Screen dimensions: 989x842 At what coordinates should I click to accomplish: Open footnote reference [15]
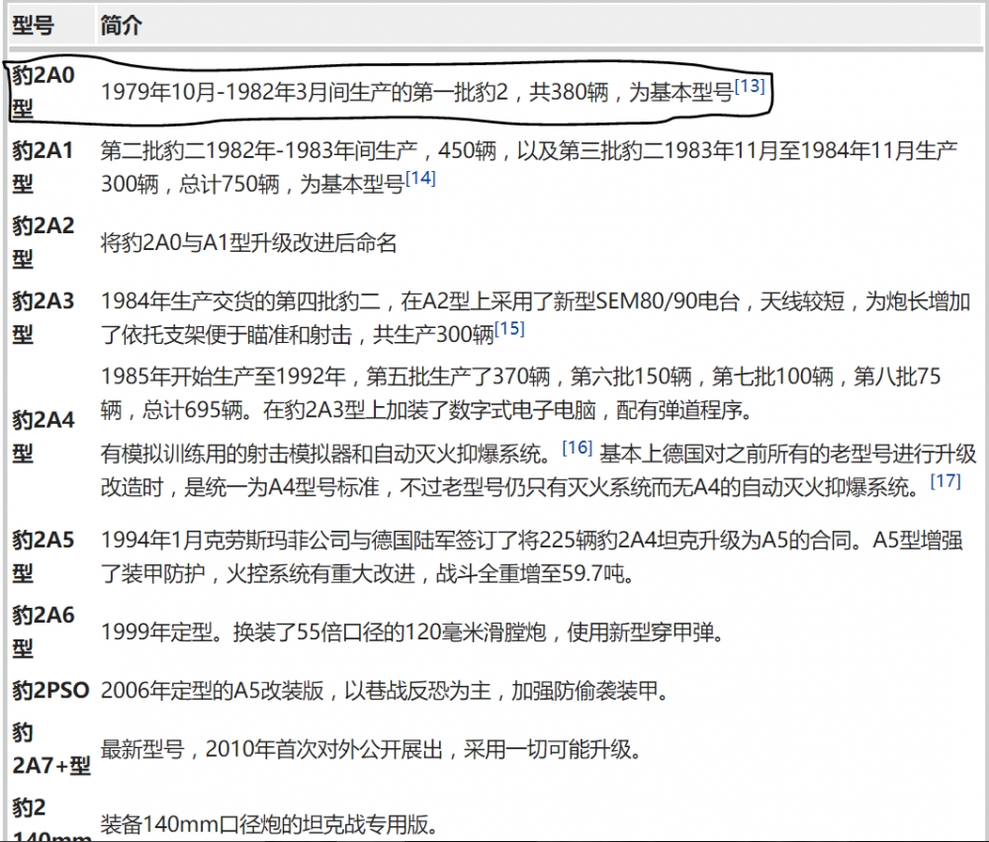point(509,328)
